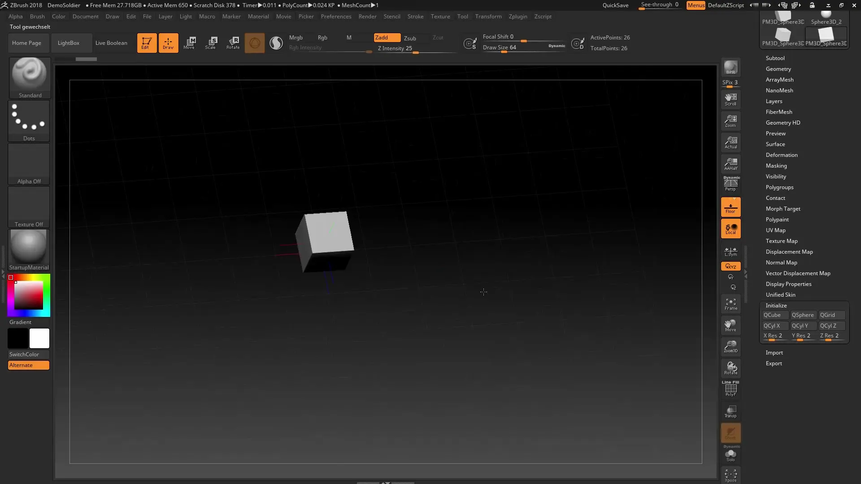The width and height of the screenshot is (861, 484).
Task: Click the BPR render icon
Action: point(731,68)
